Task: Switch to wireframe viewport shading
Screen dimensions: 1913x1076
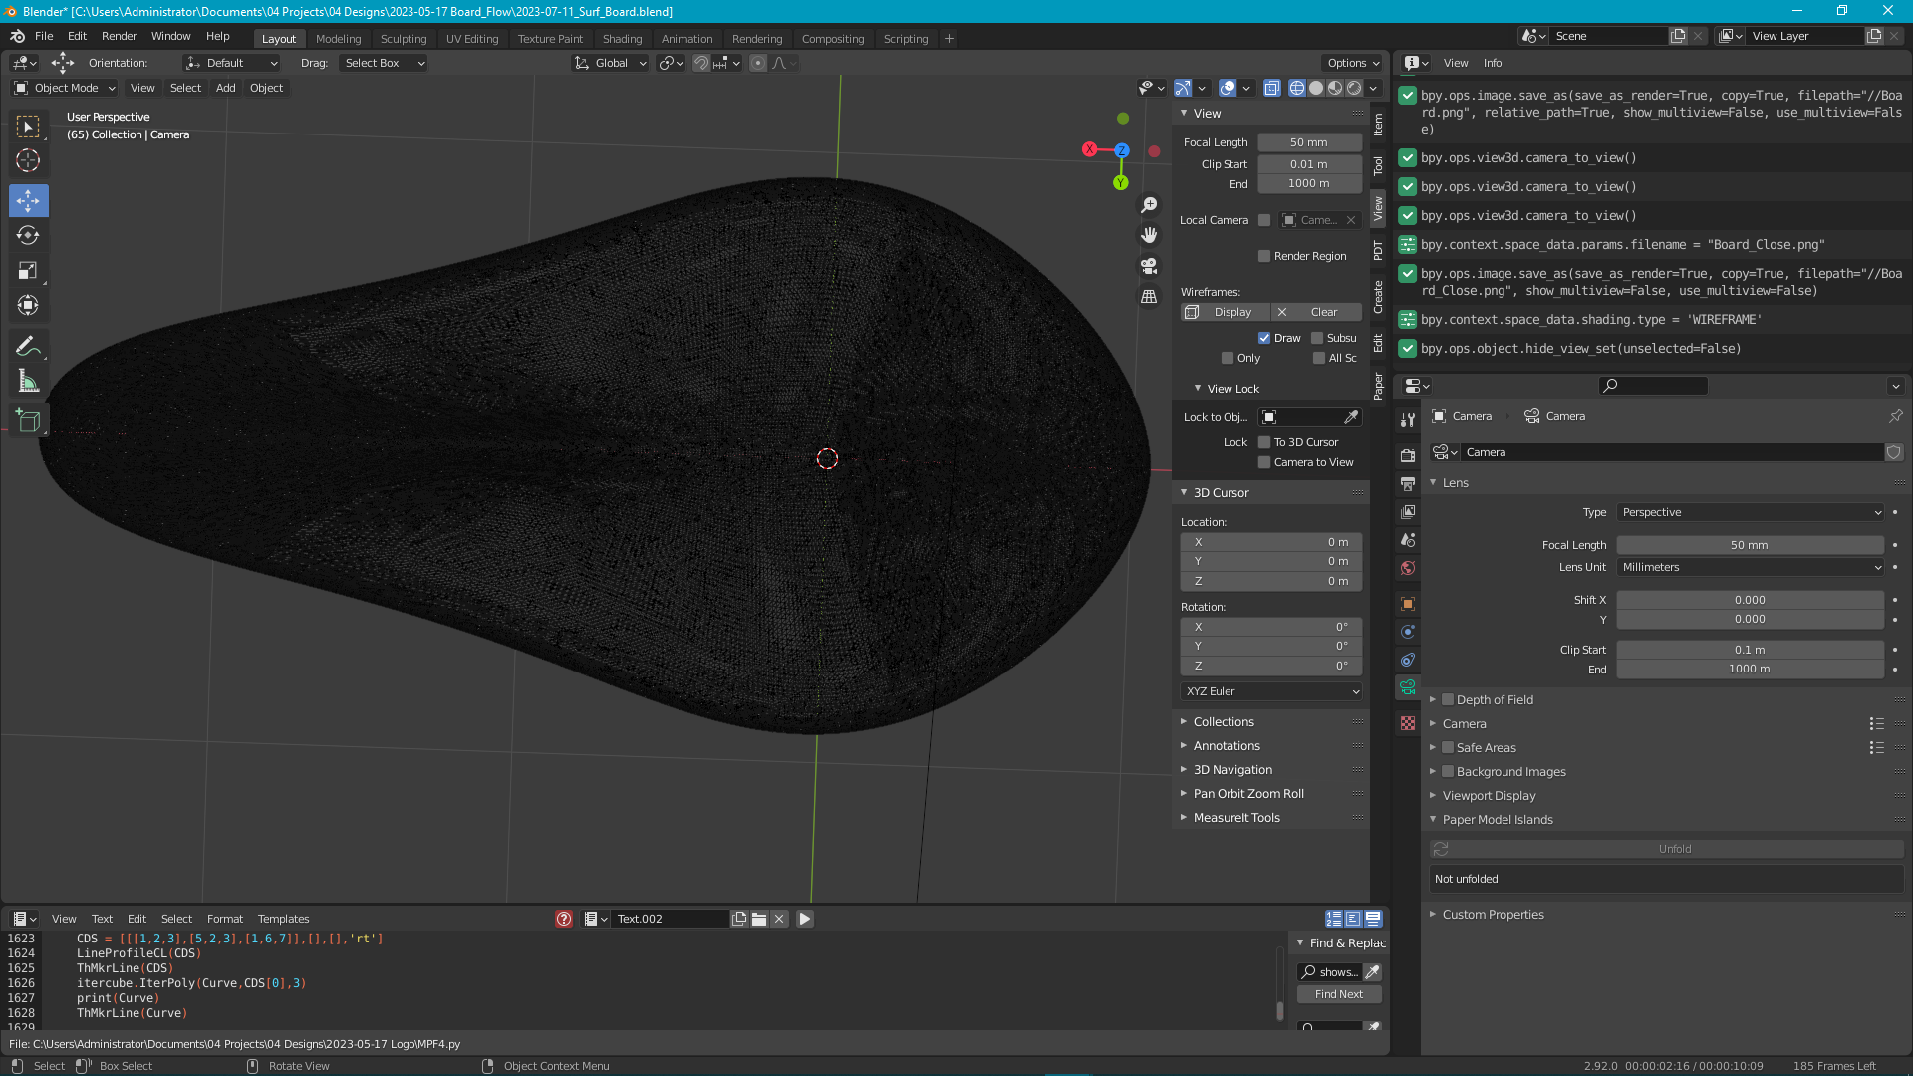Action: point(1297,88)
